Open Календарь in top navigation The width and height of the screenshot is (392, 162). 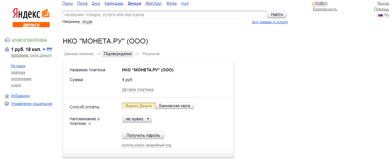[114, 3]
